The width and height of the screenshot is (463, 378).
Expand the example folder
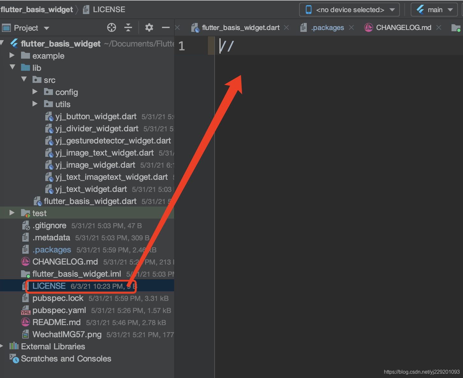(x=12, y=55)
